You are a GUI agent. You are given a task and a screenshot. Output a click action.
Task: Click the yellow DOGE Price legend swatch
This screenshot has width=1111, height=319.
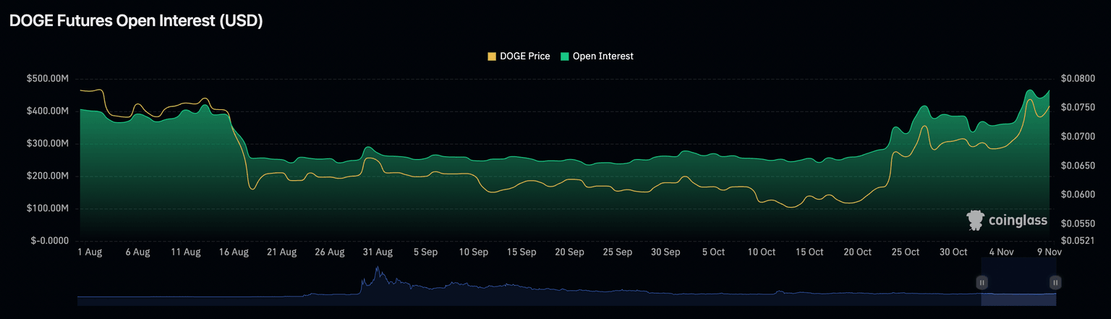[x=493, y=56]
